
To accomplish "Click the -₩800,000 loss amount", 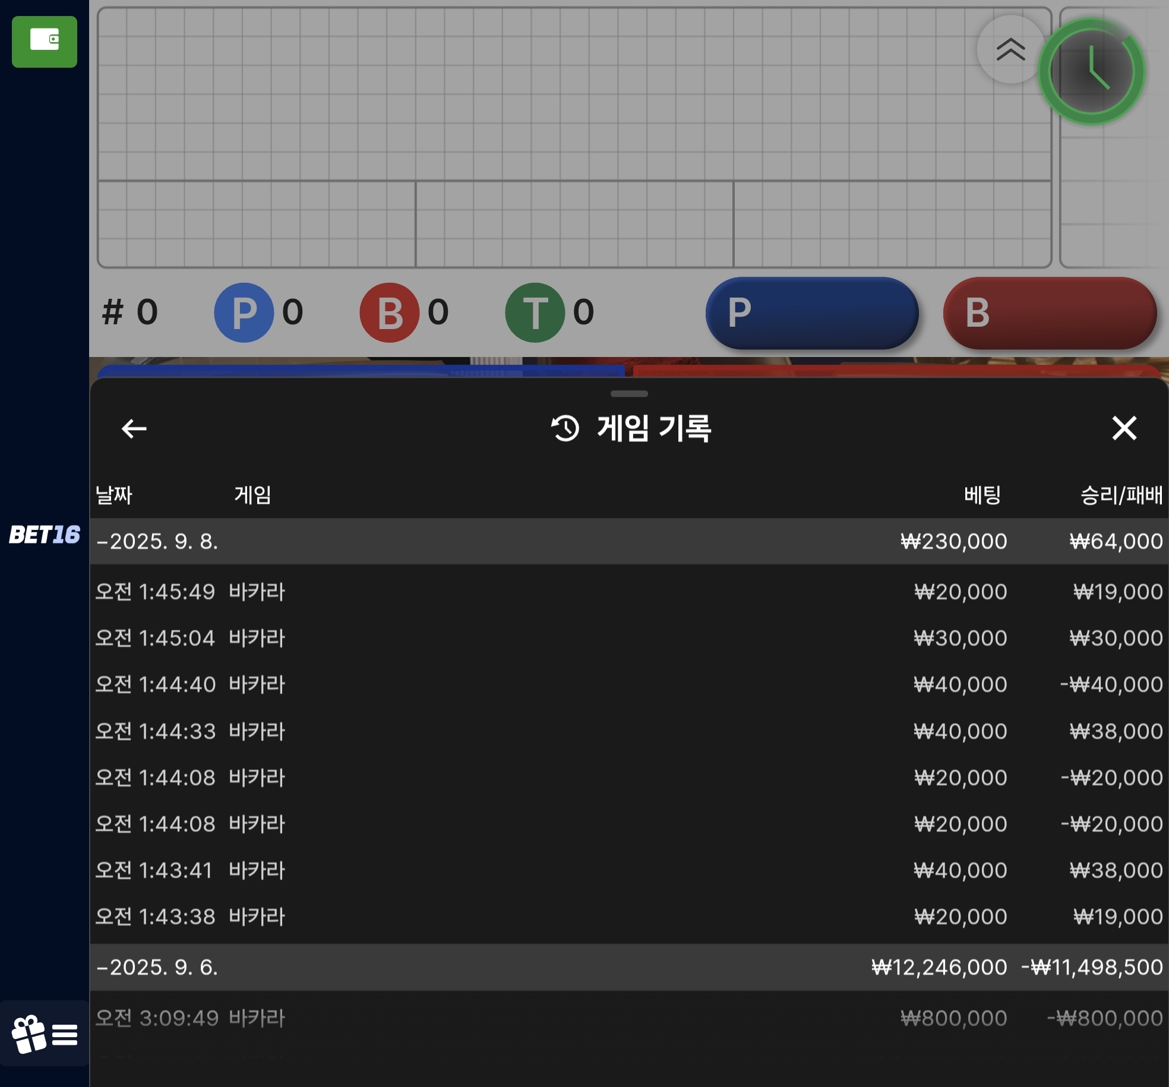I will click(x=1105, y=1018).
